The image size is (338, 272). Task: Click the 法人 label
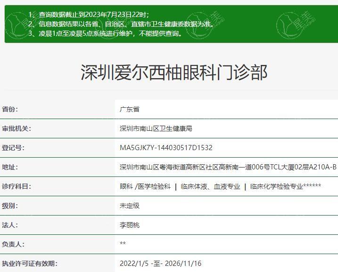[10, 225]
